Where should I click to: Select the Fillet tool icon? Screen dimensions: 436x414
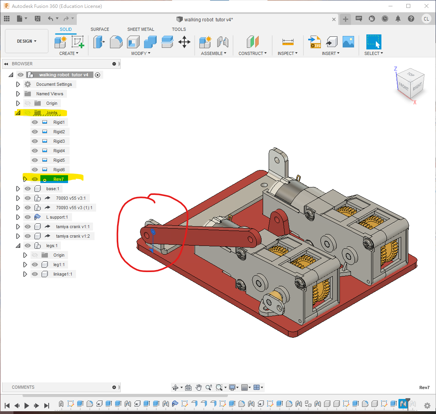tap(116, 42)
